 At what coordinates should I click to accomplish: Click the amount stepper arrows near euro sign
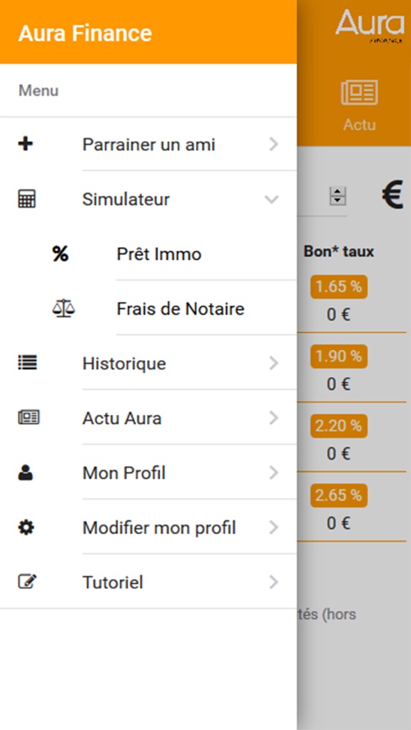tap(338, 196)
